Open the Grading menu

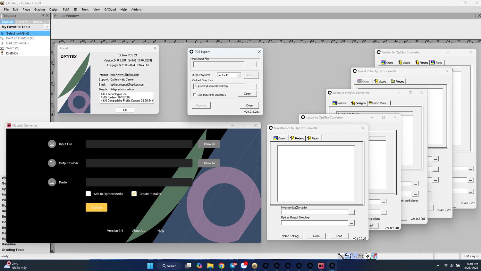click(x=39, y=9)
